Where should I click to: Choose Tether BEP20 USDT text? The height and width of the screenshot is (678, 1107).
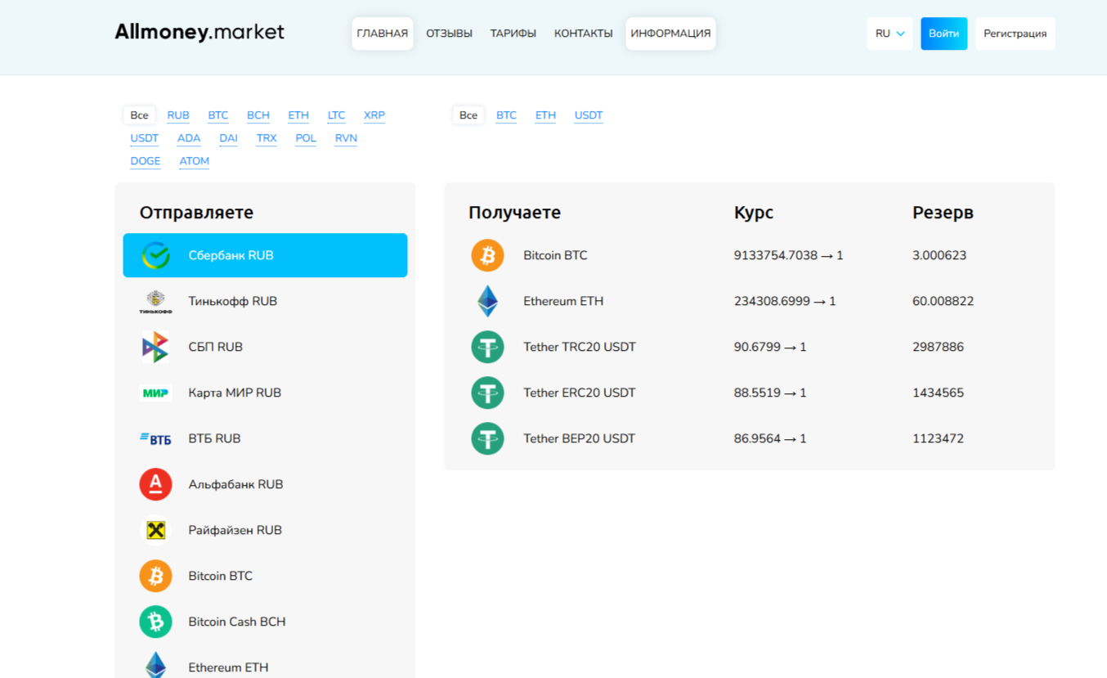point(579,438)
